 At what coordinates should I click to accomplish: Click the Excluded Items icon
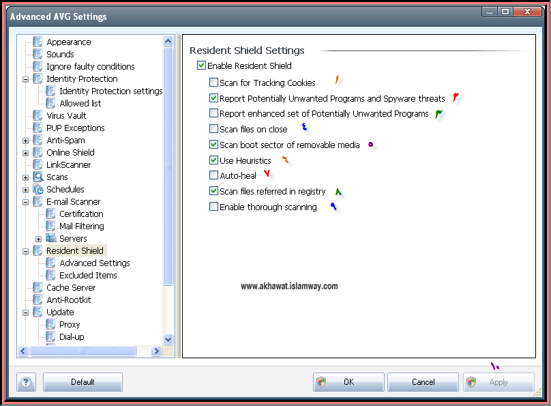tap(50, 275)
